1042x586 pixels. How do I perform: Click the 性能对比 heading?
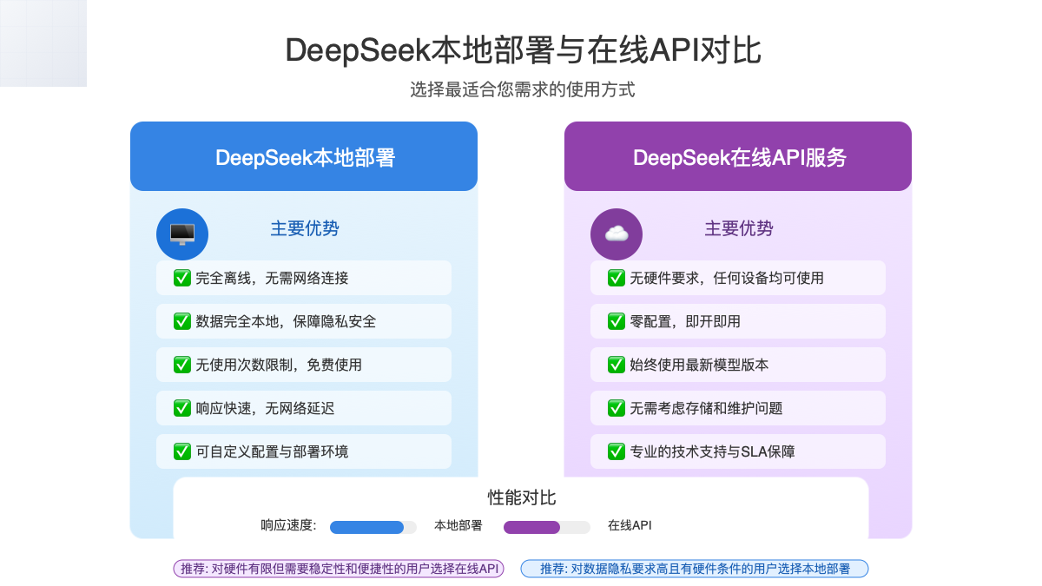[x=522, y=497]
